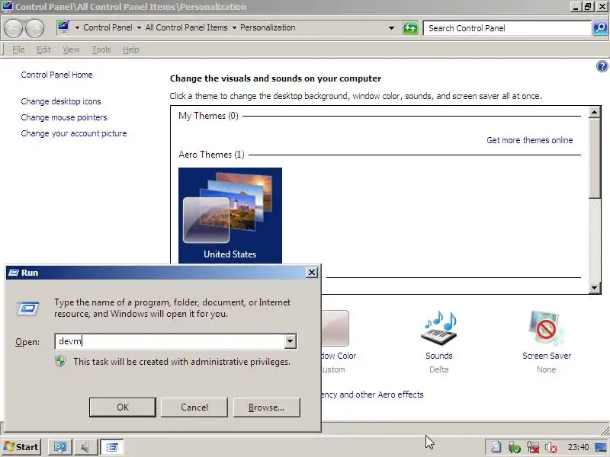
Task: Click the themes list scrollbar thumb
Action: 594,158
